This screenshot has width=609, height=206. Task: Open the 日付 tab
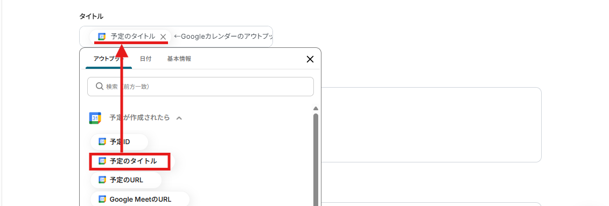(145, 59)
